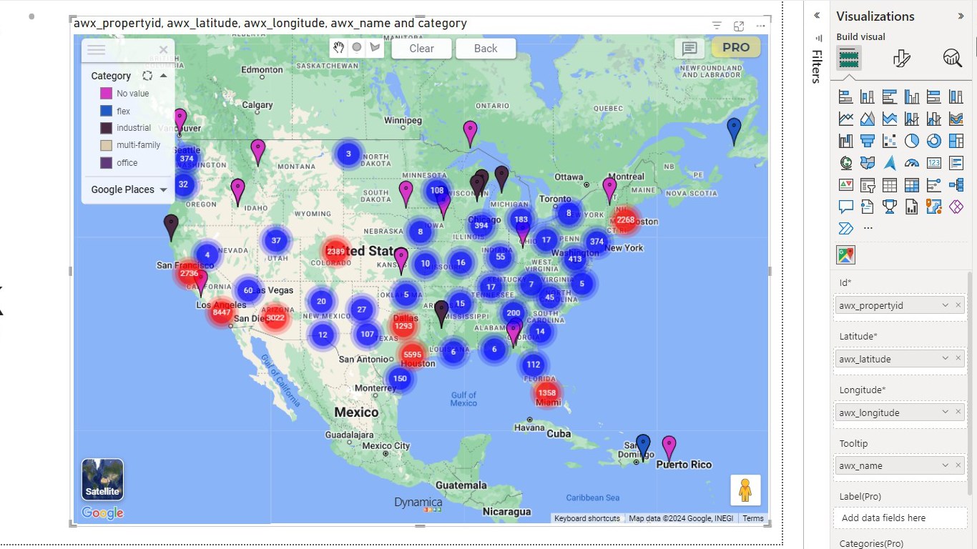The height and width of the screenshot is (549, 977).
Task: Select the ArcGIS Maps visual
Action: pos(934,207)
